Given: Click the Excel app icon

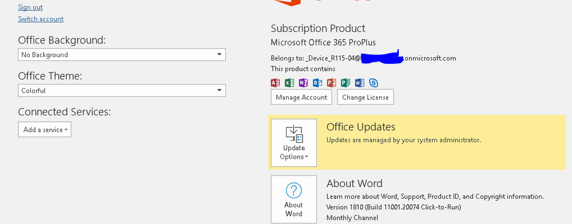Looking at the screenshot, I should pos(289,83).
